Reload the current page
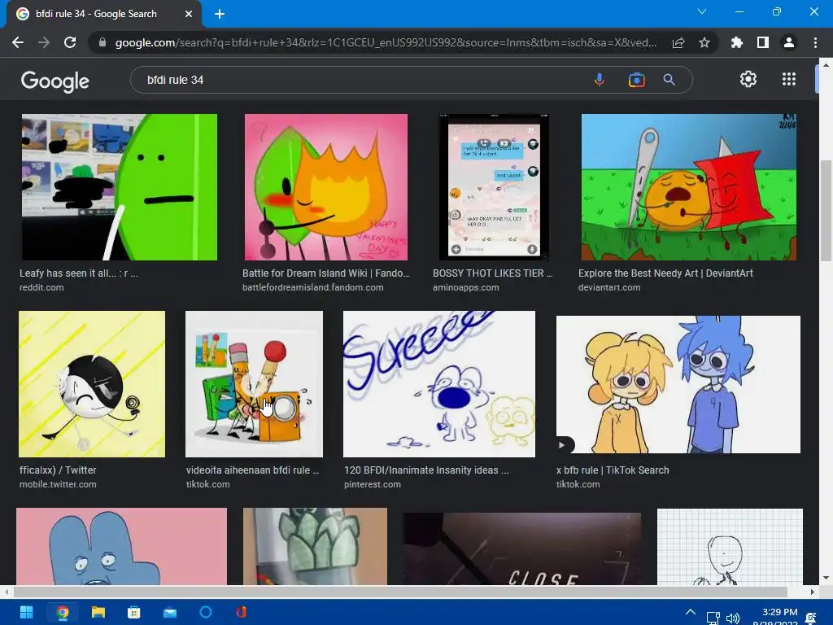 (70, 42)
